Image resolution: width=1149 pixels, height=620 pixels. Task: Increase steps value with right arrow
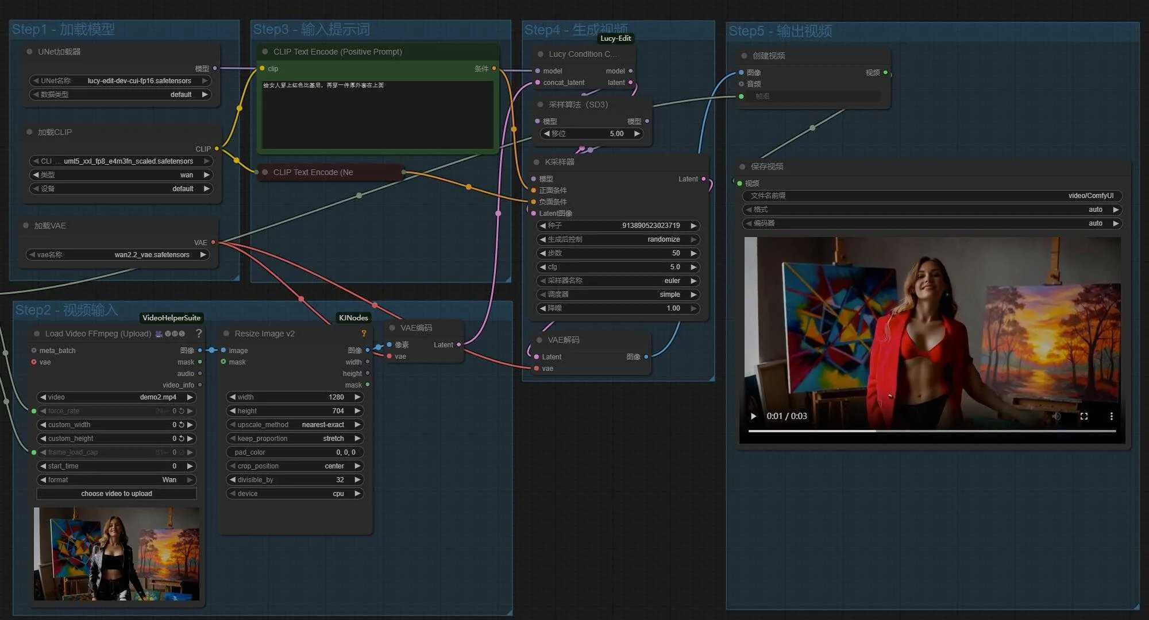(693, 253)
